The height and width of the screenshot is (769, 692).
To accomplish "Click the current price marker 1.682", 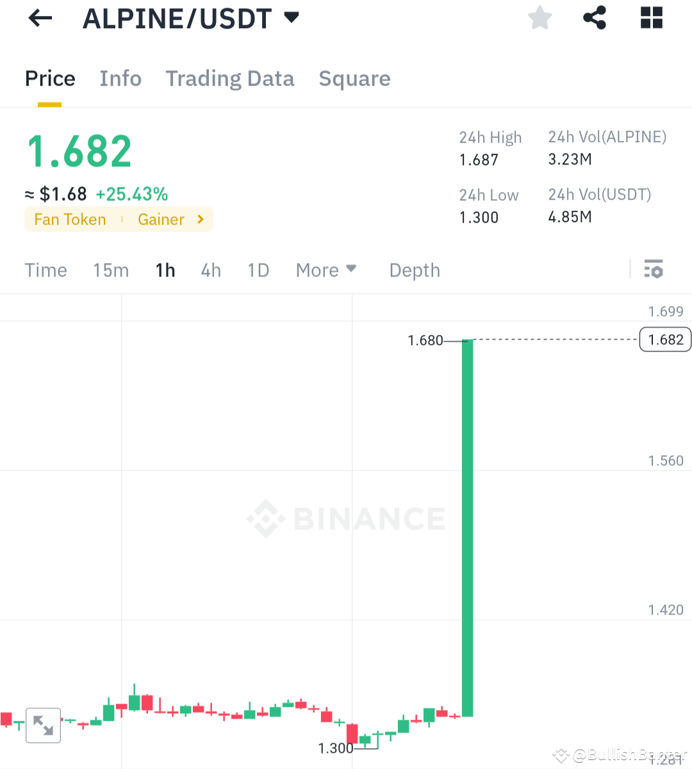I will click(x=665, y=339).
